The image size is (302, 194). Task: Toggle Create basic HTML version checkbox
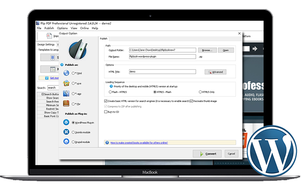click(106, 101)
